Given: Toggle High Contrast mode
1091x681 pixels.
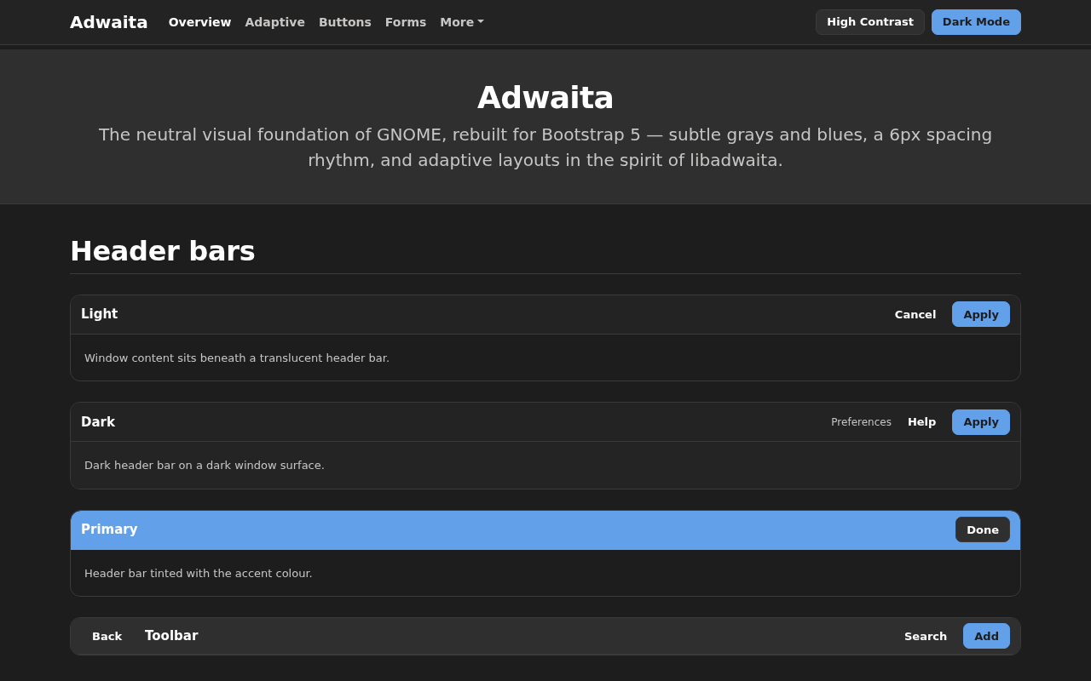Looking at the screenshot, I should 869,22.
